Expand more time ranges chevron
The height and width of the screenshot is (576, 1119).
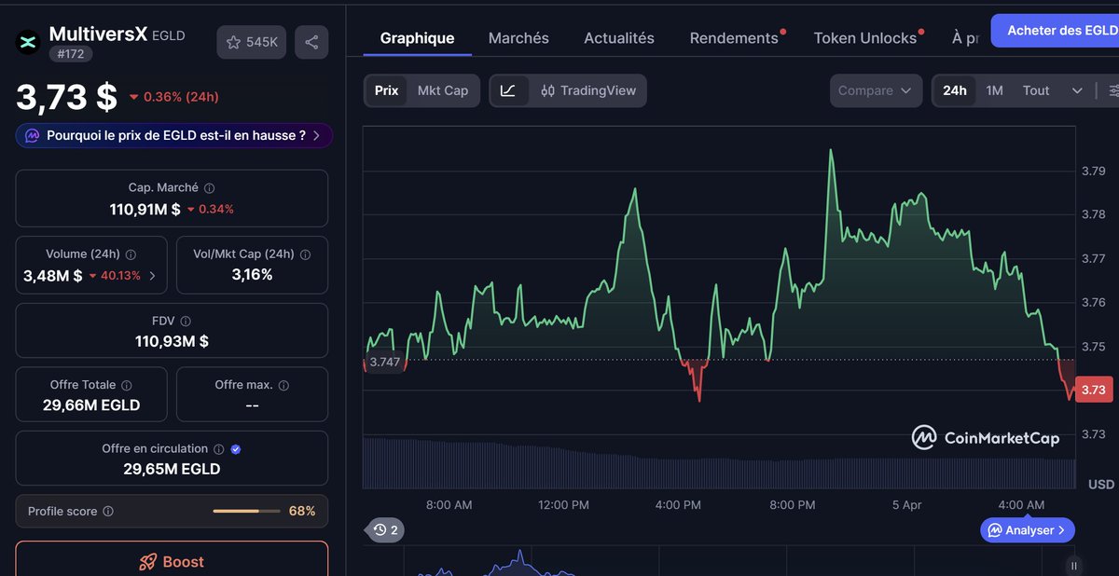pos(1077,90)
